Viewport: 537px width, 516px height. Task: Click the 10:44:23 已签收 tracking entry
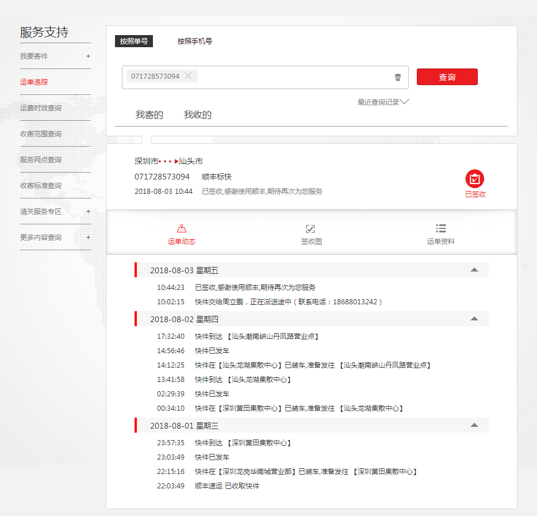tap(236, 288)
